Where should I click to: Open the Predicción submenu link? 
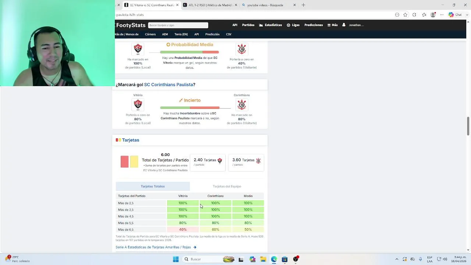coord(212,34)
